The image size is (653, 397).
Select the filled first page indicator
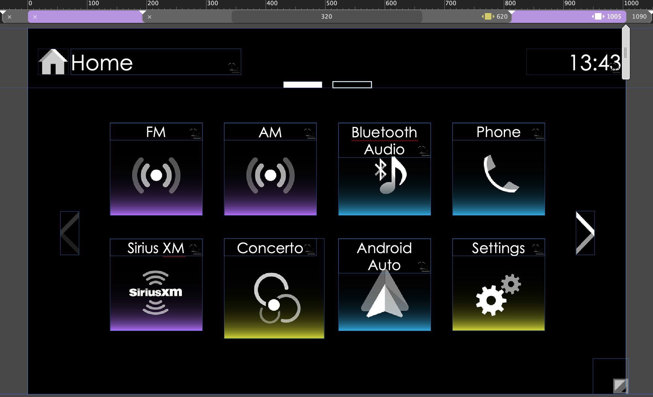tap(303, 85)
